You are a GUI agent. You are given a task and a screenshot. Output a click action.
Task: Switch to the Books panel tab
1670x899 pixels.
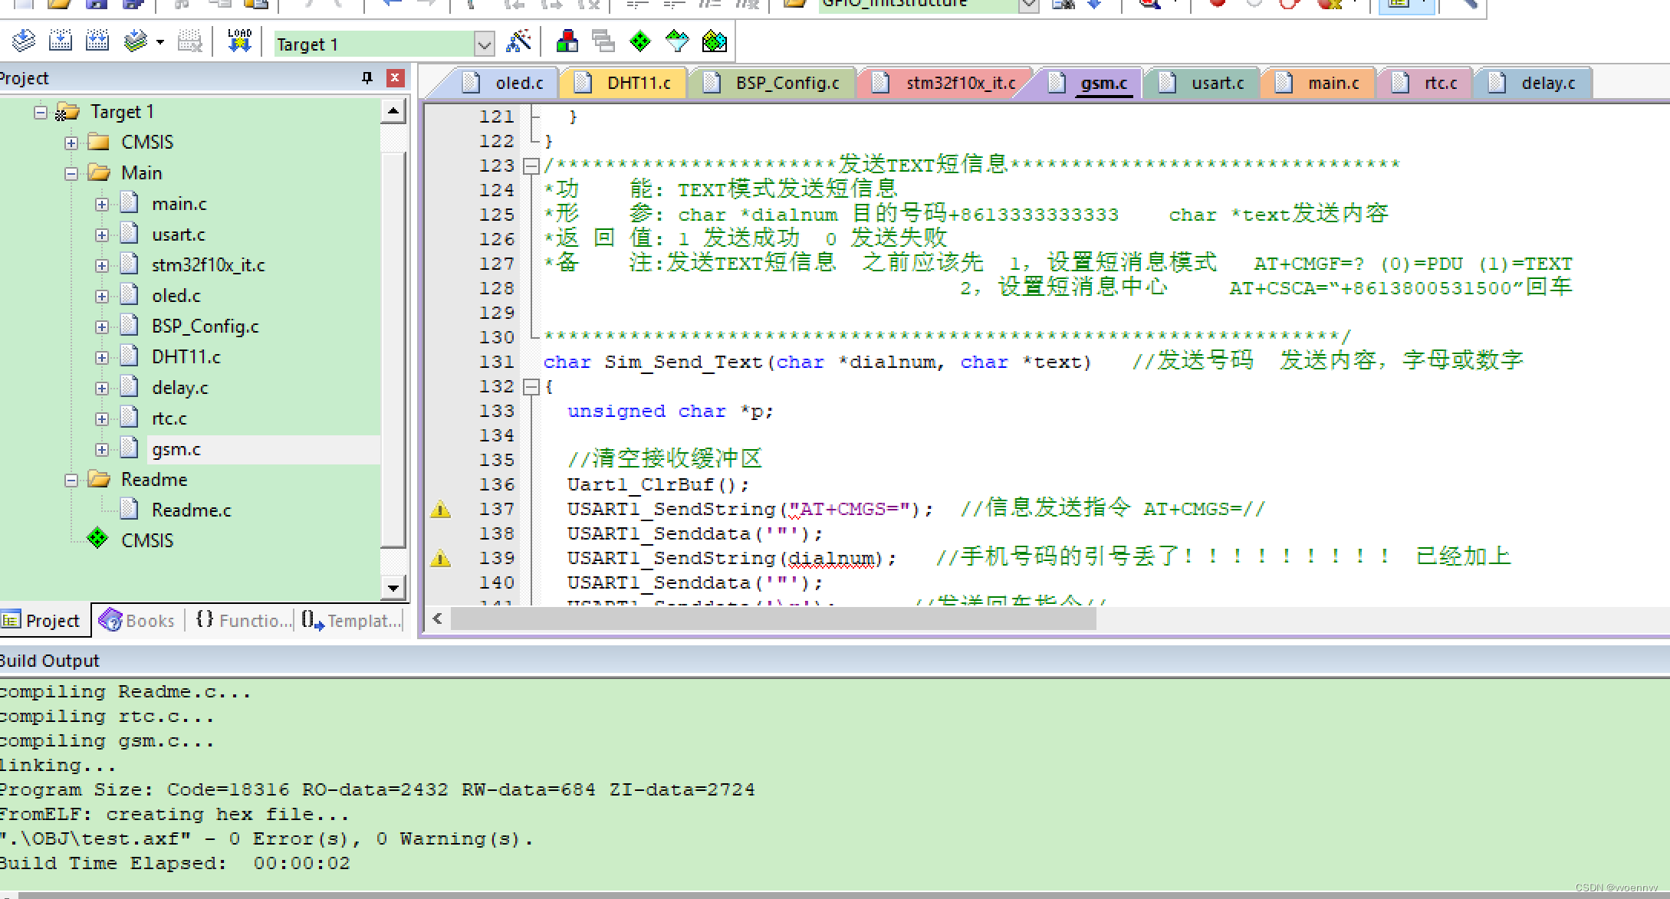(138, 620)
